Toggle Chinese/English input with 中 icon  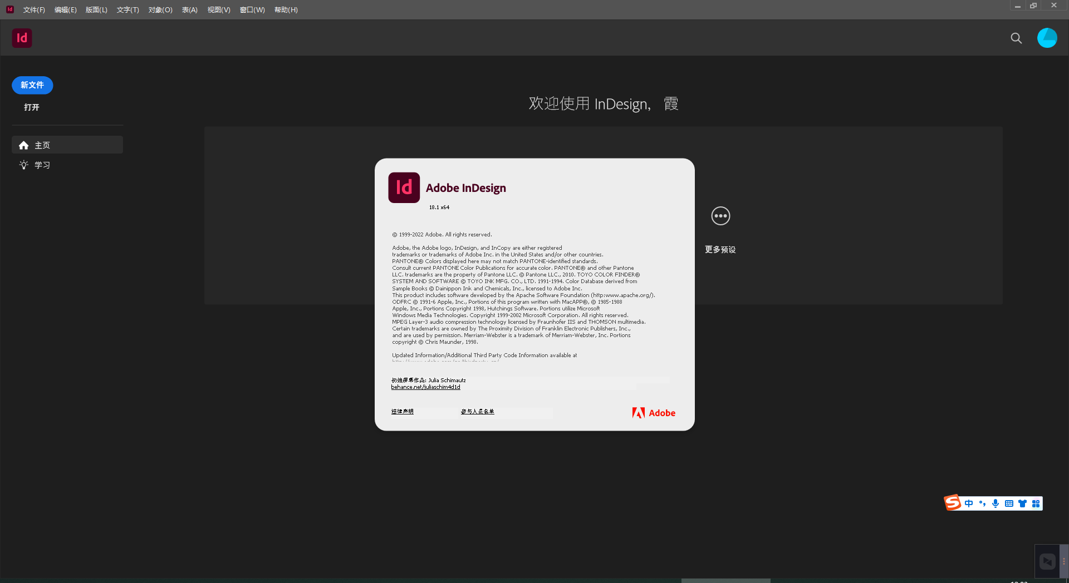(x=969, y=503)
